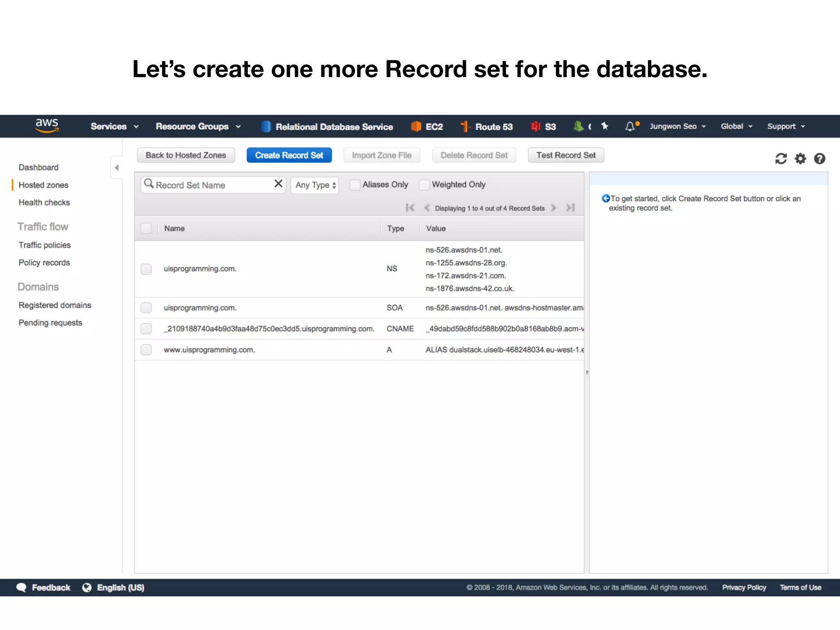
Task: Open the Resource Groups dropdown
Action: click(199, 126)
